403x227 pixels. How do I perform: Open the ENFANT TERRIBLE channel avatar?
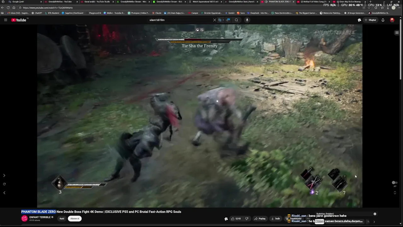25,218
